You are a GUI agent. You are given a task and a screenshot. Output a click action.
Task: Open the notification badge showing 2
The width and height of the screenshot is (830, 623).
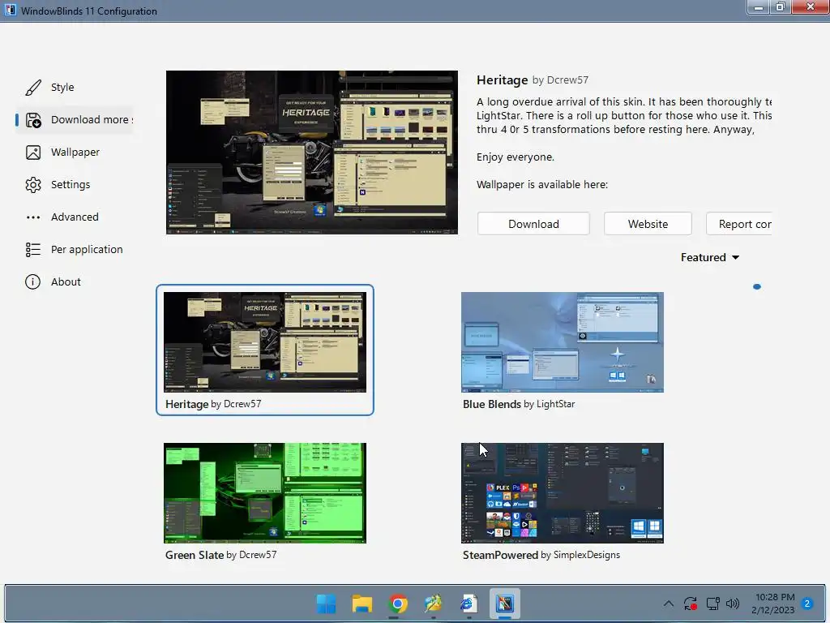[807, 604]
